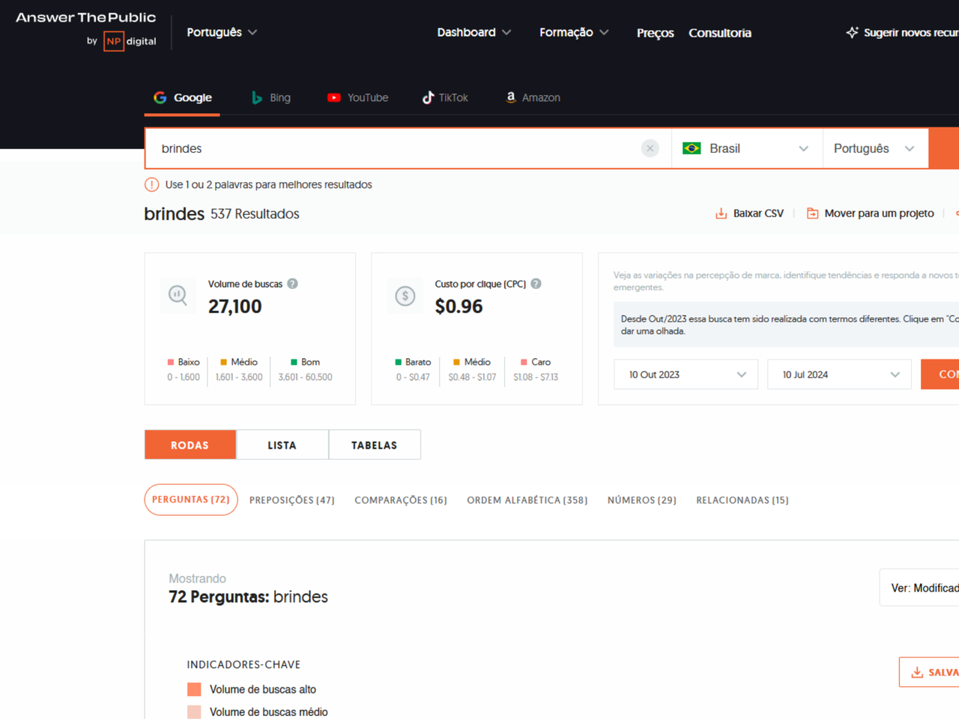Show PREPOSIÇÕES (47) results
The image size is (959, 719).
[292, 500]
